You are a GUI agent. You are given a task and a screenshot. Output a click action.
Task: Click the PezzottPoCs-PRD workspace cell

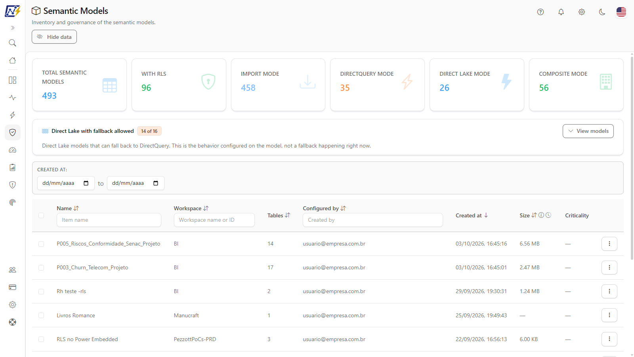click(195, 340)
